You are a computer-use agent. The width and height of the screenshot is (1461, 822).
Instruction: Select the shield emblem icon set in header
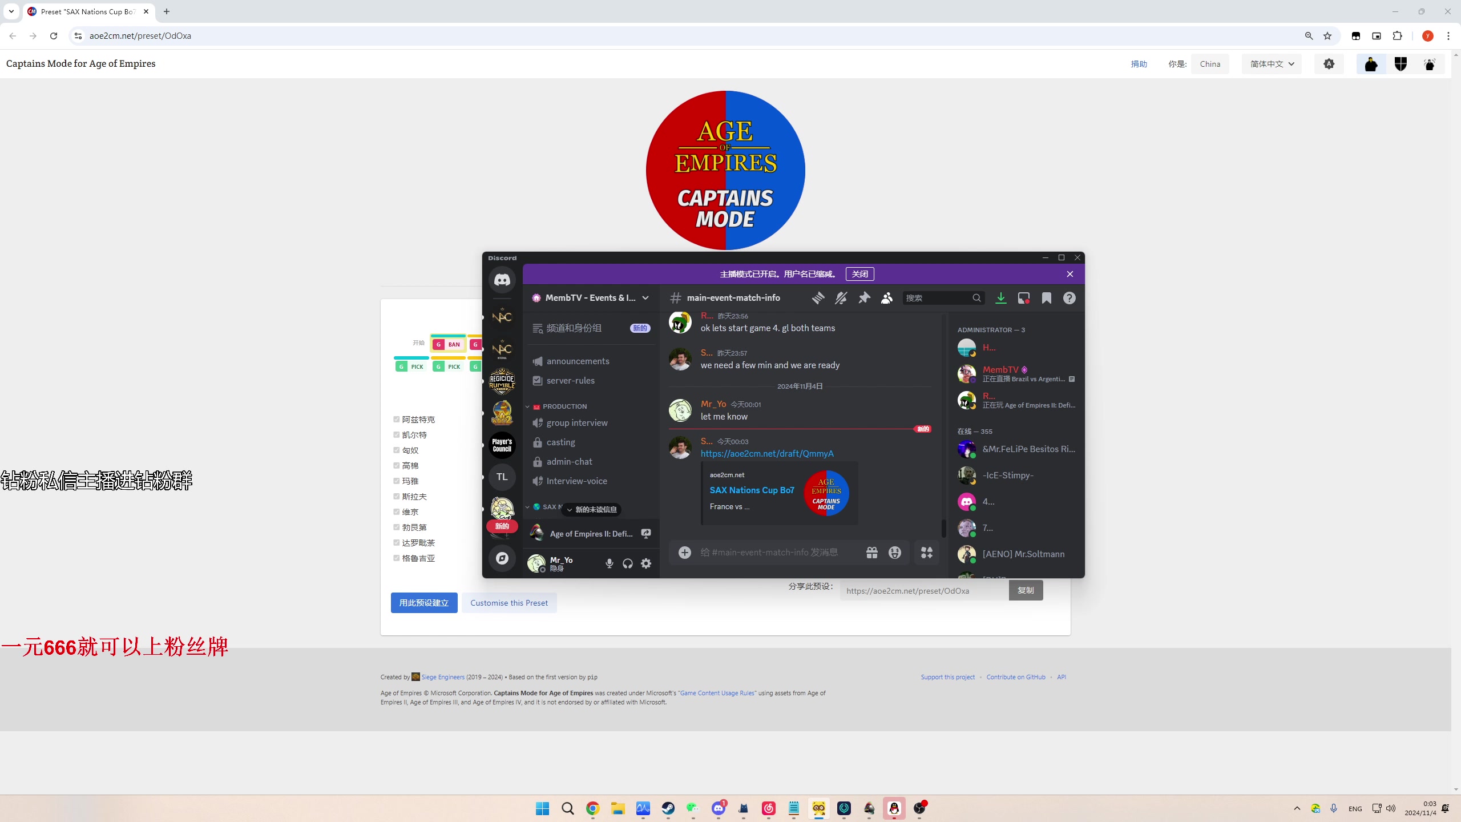pyautogui.click(x=1401, y=64)
